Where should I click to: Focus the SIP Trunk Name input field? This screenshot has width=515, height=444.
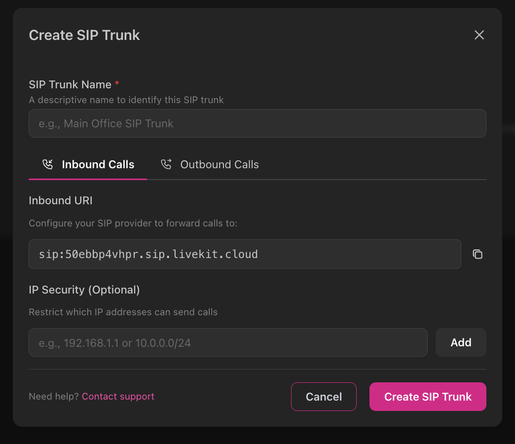(x=257, y=123)
